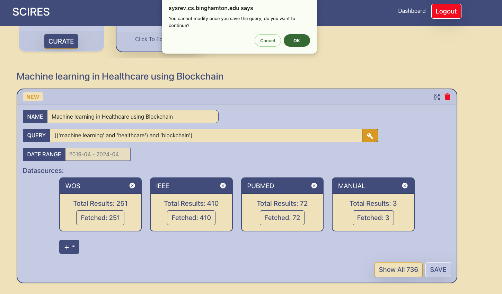Select the DATE RANGE field

98,154
